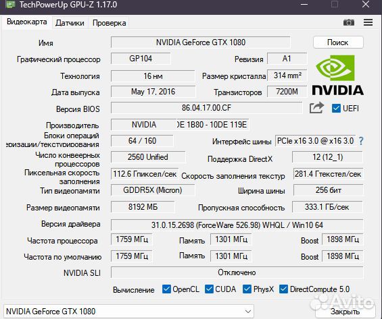Click the 256 бит bus width value
This screenshot has height=319, width=382.
tap(328, 190)
